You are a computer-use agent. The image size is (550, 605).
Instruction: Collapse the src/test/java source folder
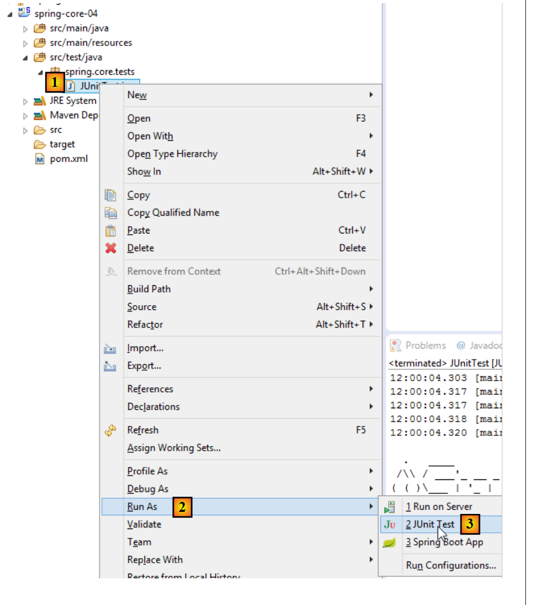[25, 58]
